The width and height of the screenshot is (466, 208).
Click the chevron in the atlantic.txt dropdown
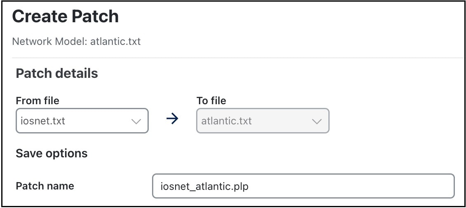click(317, 121)
